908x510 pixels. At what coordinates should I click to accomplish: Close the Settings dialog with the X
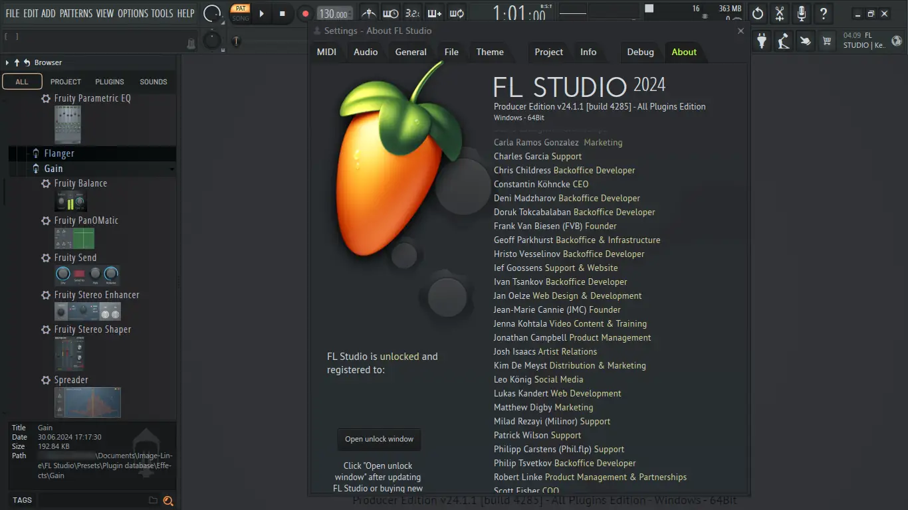click(x=741, y=31)
